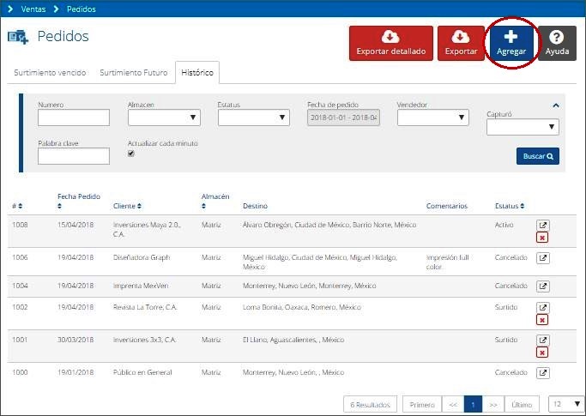The image size is (586, 416).
Task: Click client Público en General
Action: pos(142,372)
